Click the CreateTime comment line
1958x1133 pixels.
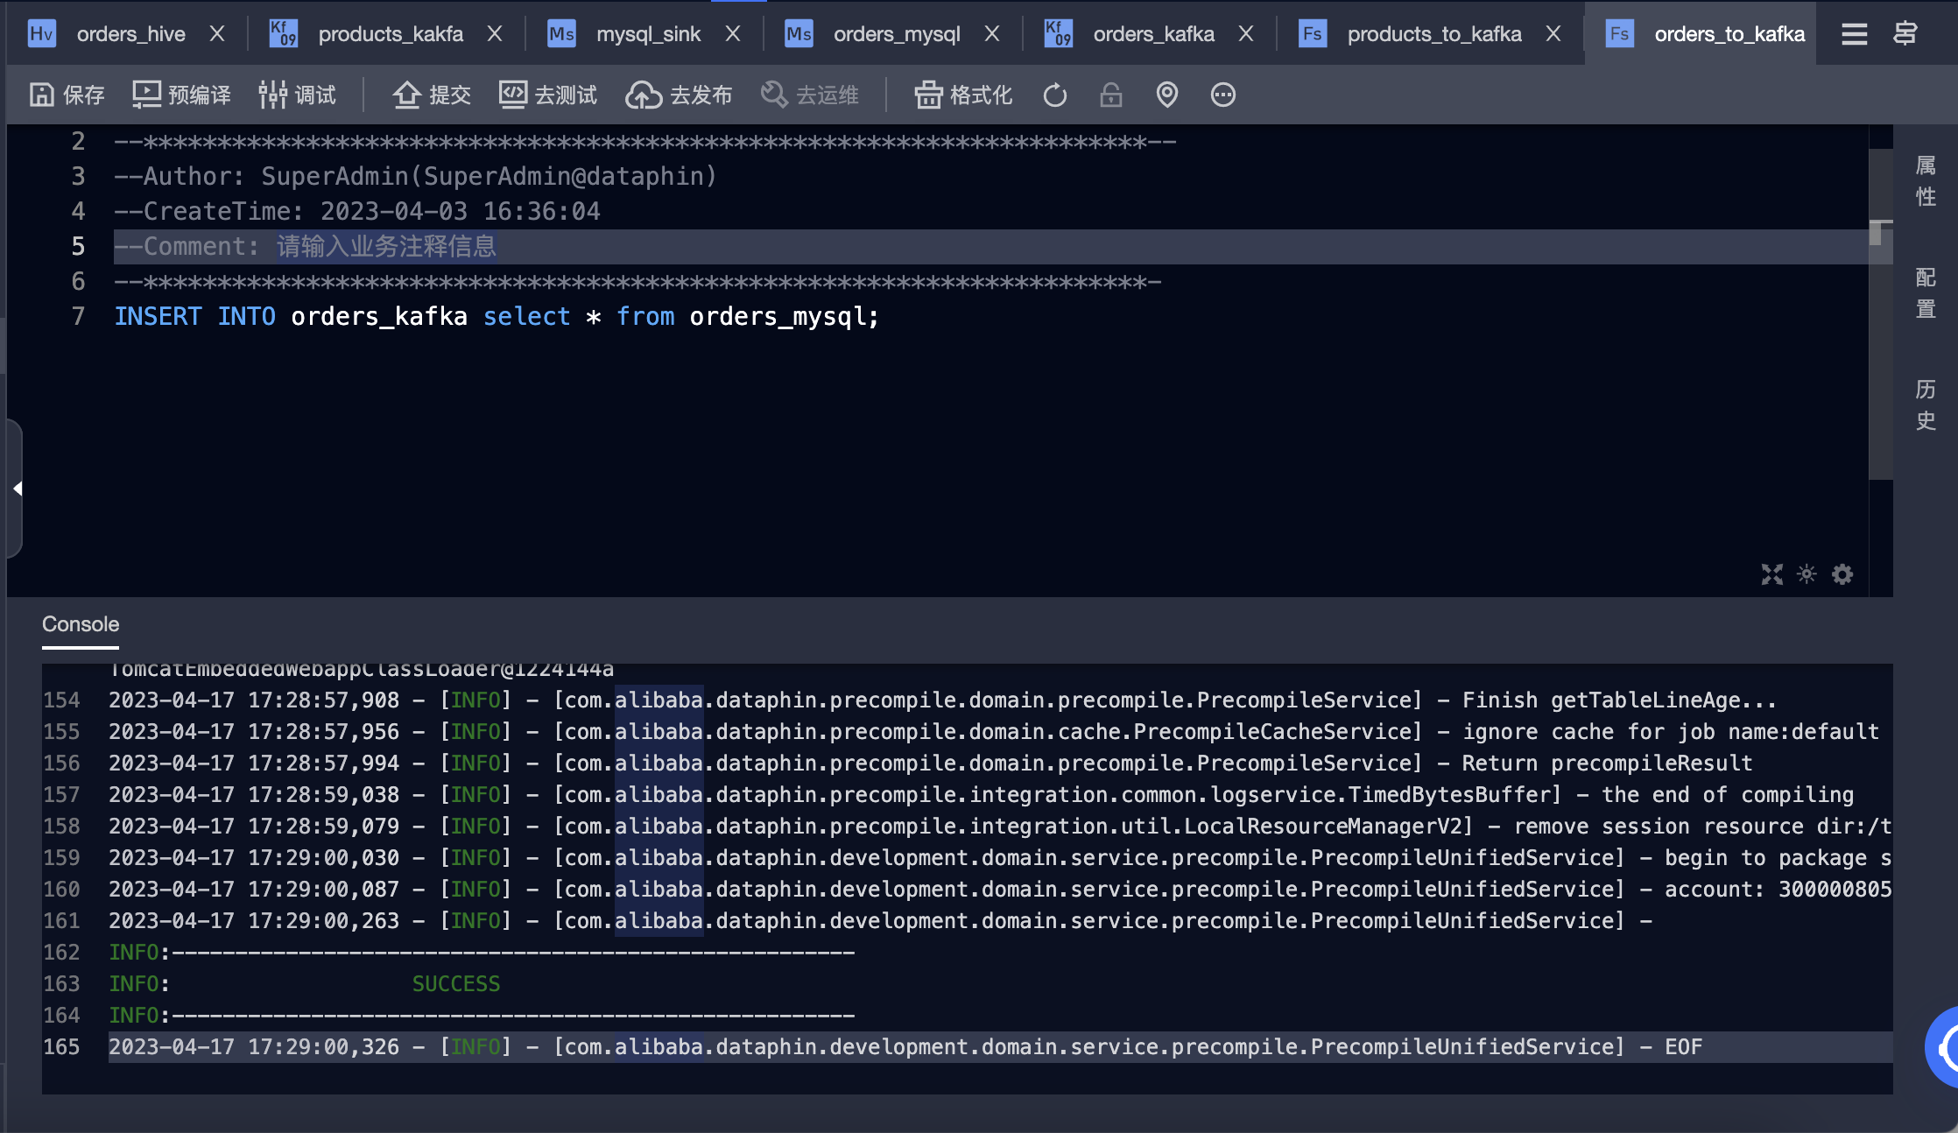(x=357, y=211)
